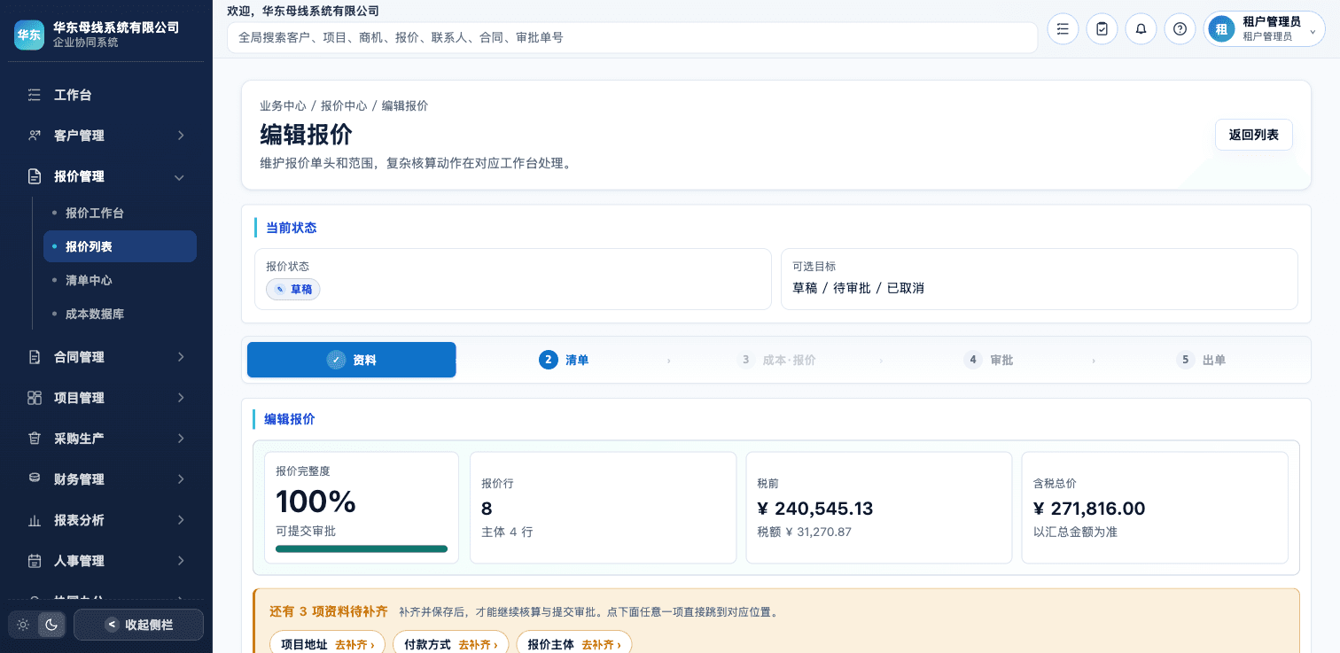Click the 财务管理 database icon
Viewport: 1340px width, 653px height.
[x=35, y=479]
